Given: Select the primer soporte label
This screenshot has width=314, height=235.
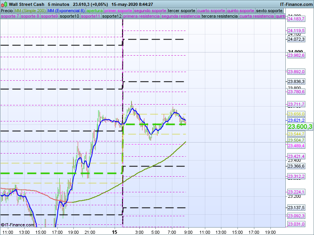Looking at the screenshot, I should (119, 11).
